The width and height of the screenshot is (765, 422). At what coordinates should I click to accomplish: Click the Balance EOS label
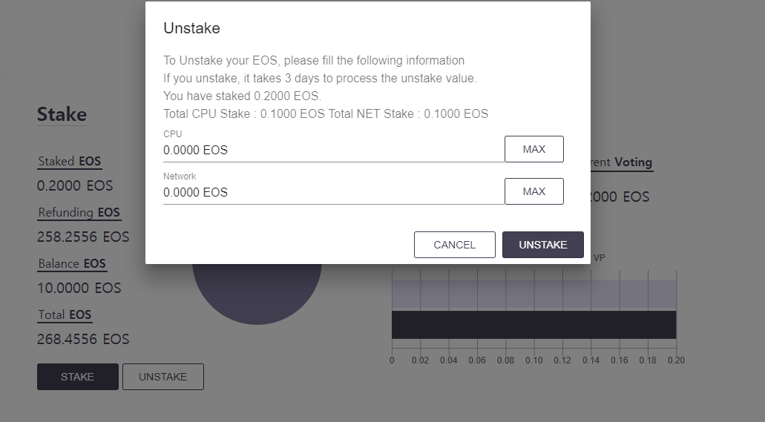[x=71, y=264]
